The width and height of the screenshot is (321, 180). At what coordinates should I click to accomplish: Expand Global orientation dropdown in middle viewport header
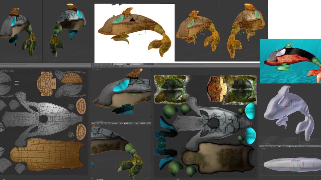click(138, 123)
